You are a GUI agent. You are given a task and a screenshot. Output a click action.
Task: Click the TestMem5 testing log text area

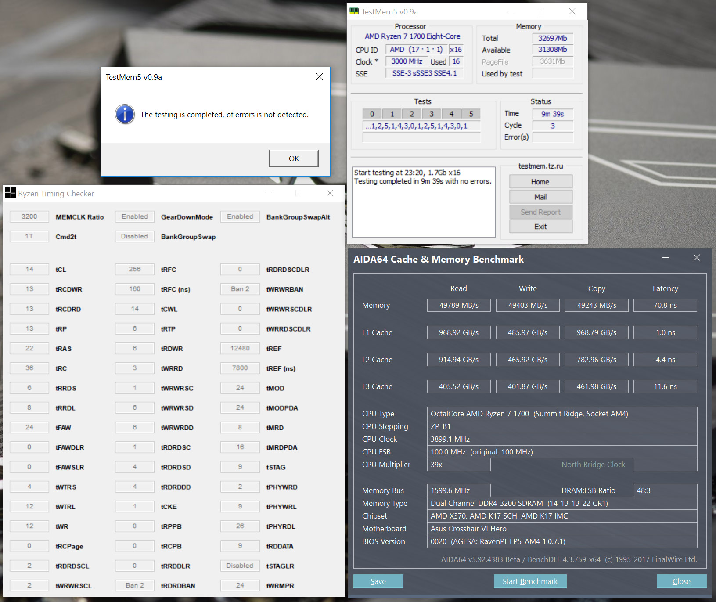(x=424, y=202)
